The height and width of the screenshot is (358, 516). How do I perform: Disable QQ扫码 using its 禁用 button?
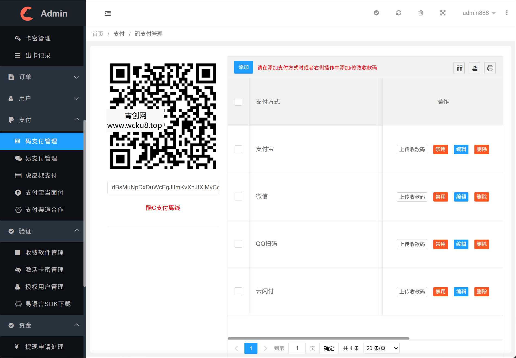[x=440, y=244]
